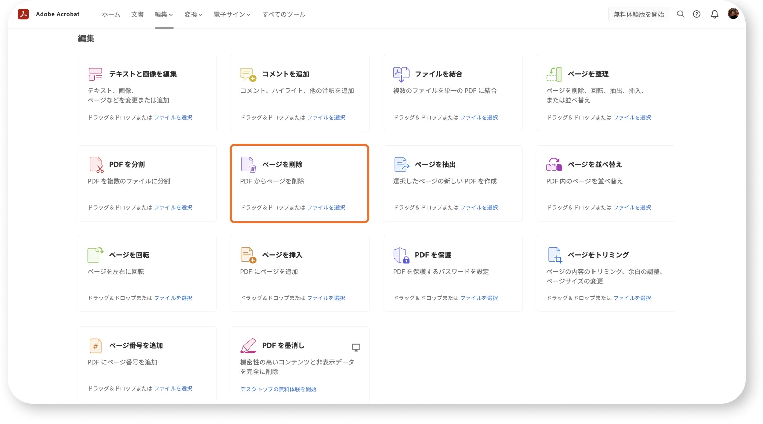Start the free trial via 無料体験版を開始

pos(639,14)
